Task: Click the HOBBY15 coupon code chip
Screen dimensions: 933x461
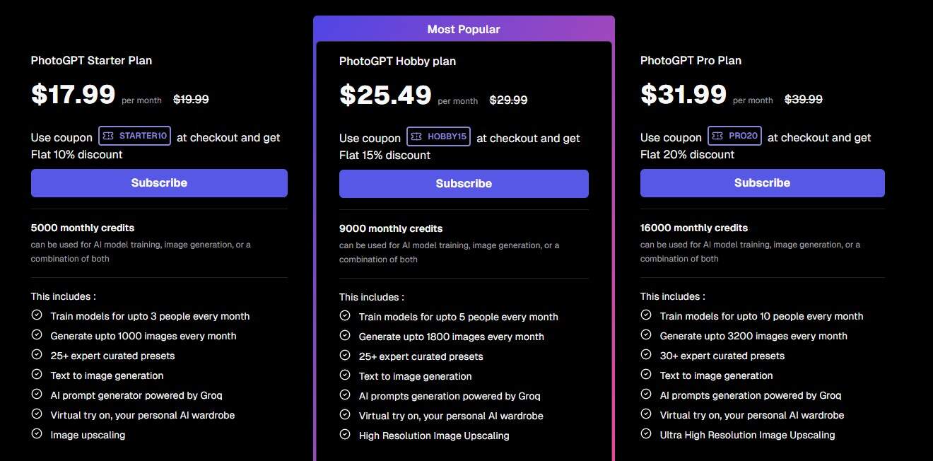Action: 438,136
